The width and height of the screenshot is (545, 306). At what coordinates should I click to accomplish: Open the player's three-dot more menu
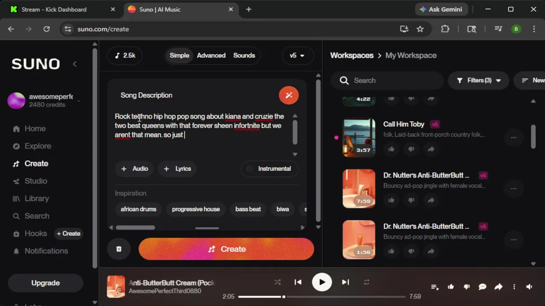pos(514,287)
